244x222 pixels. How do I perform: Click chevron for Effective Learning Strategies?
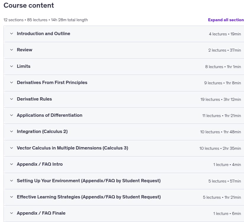click(x=12, y=197)
